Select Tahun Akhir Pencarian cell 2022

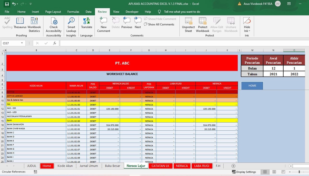[x=294, y=74]
